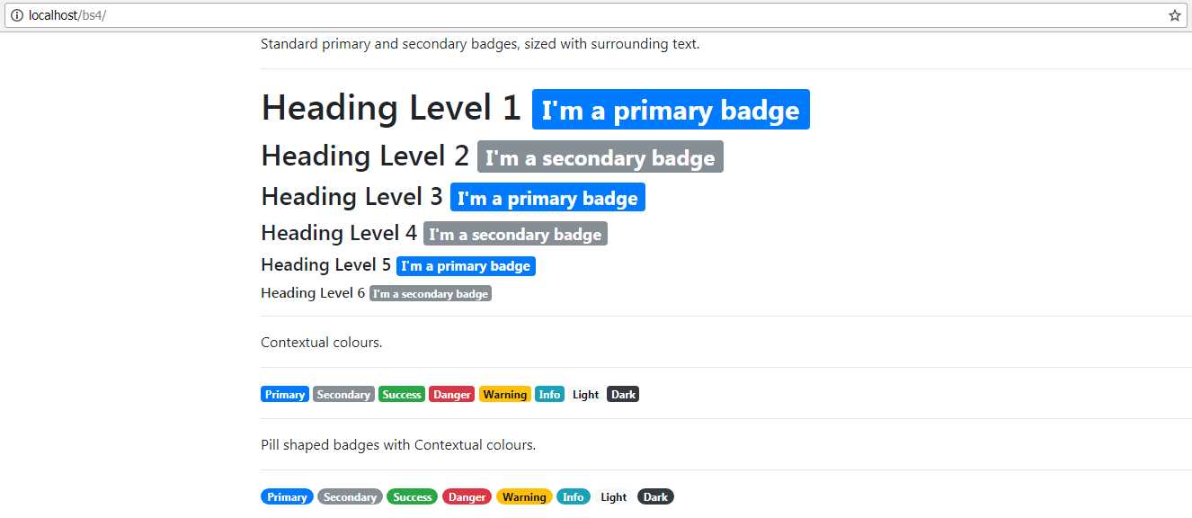The width and height of the screenshot is (1192, 518).
Task: Click the green Success badge
Action: 401,394
